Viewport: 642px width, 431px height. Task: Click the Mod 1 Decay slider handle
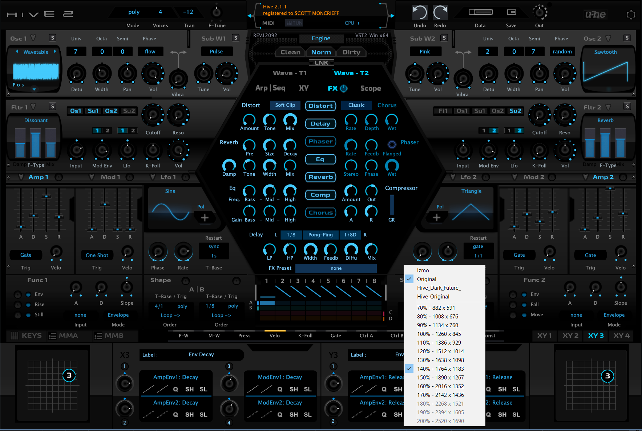(105, 204)
